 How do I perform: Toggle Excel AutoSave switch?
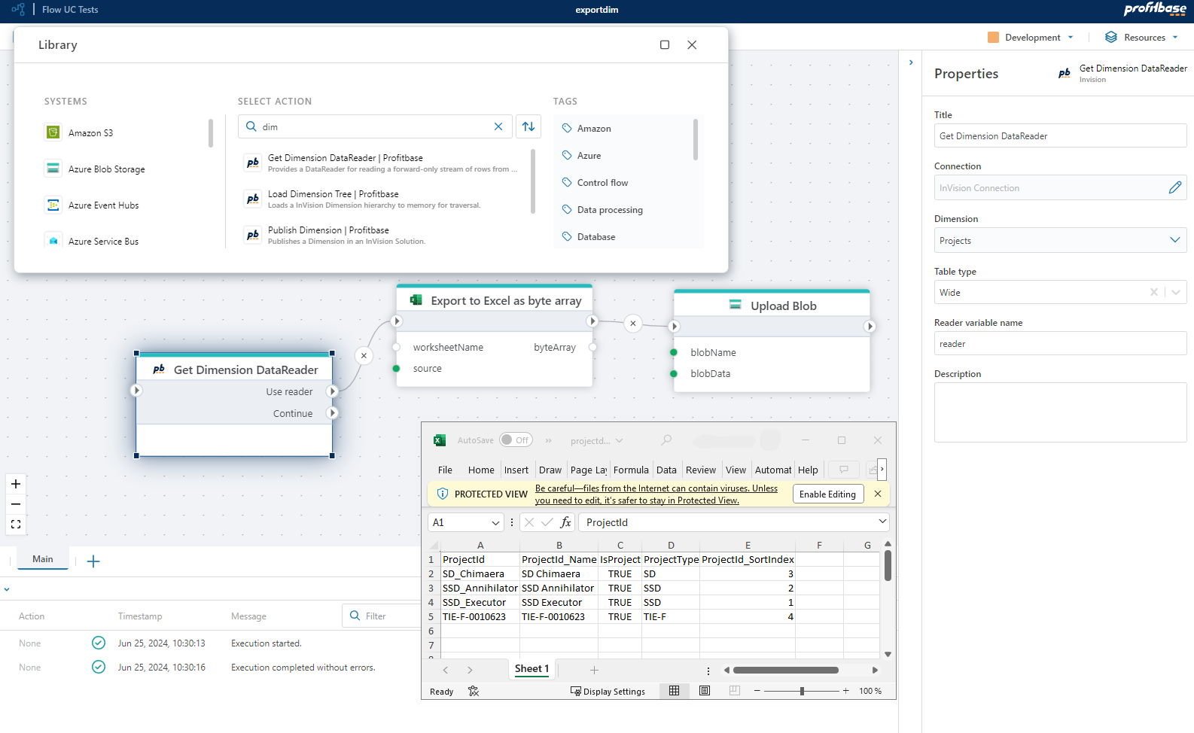pos(516,440)
